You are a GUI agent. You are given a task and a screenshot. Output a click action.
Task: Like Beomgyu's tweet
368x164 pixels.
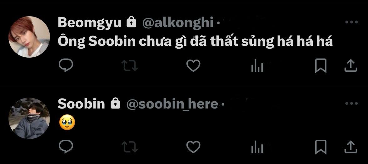pyautogui.click(x=193, y=65)
